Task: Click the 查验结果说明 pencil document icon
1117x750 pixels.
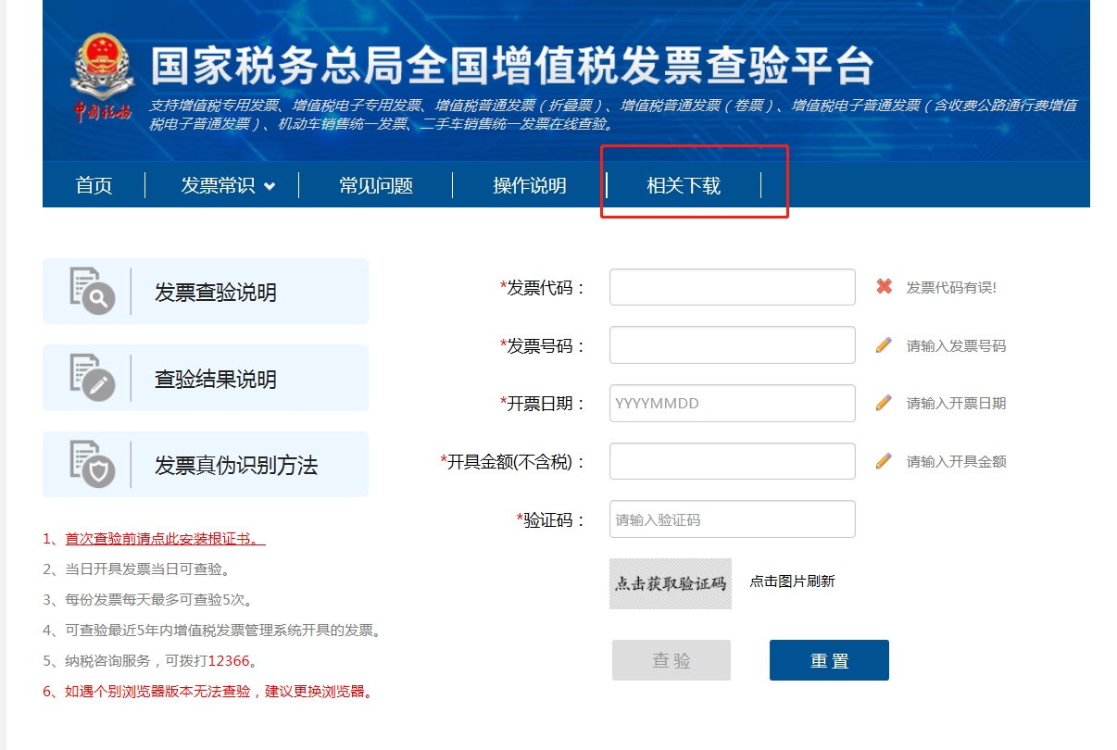Action: pyautogui.click(x=93, y=378)
